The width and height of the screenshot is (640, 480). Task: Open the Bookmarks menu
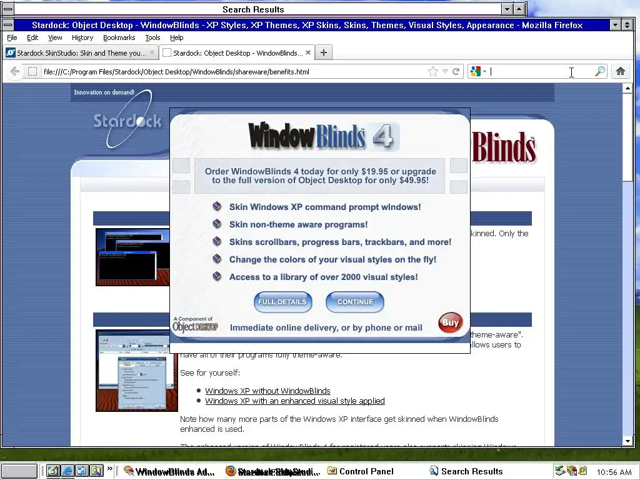click(x=119, y=37)
